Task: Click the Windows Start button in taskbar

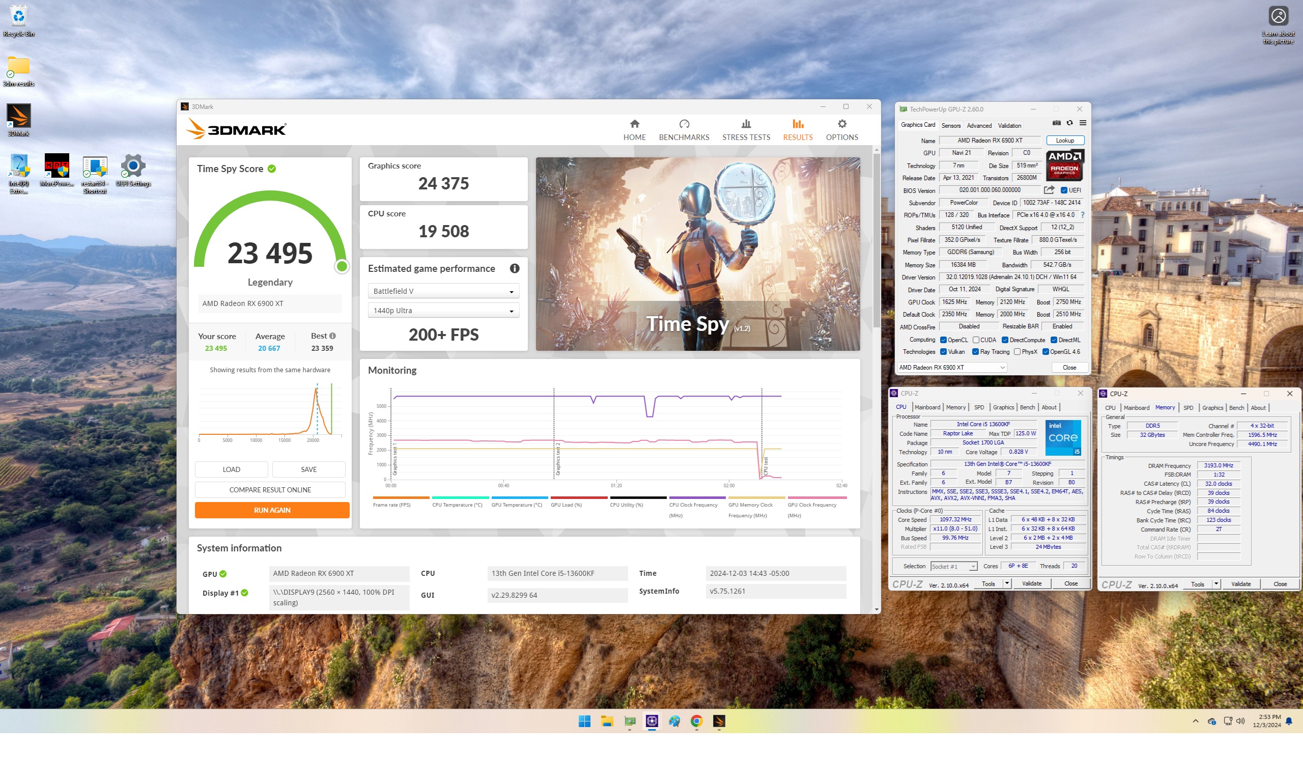Action: pos(584,721)
